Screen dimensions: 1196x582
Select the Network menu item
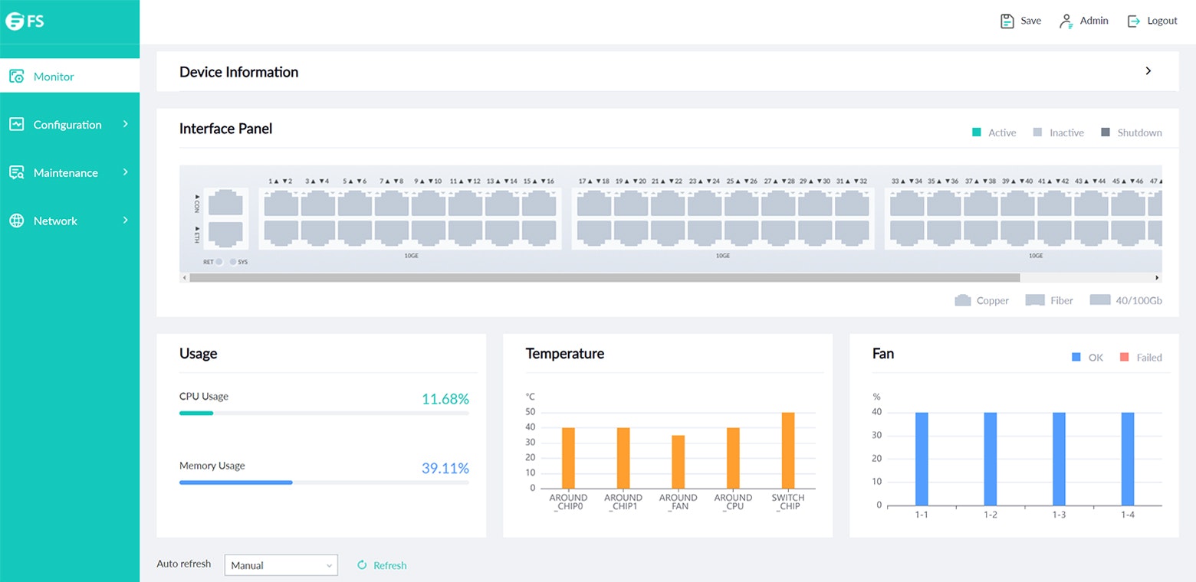pyautogui.click(x=55, y=221)
